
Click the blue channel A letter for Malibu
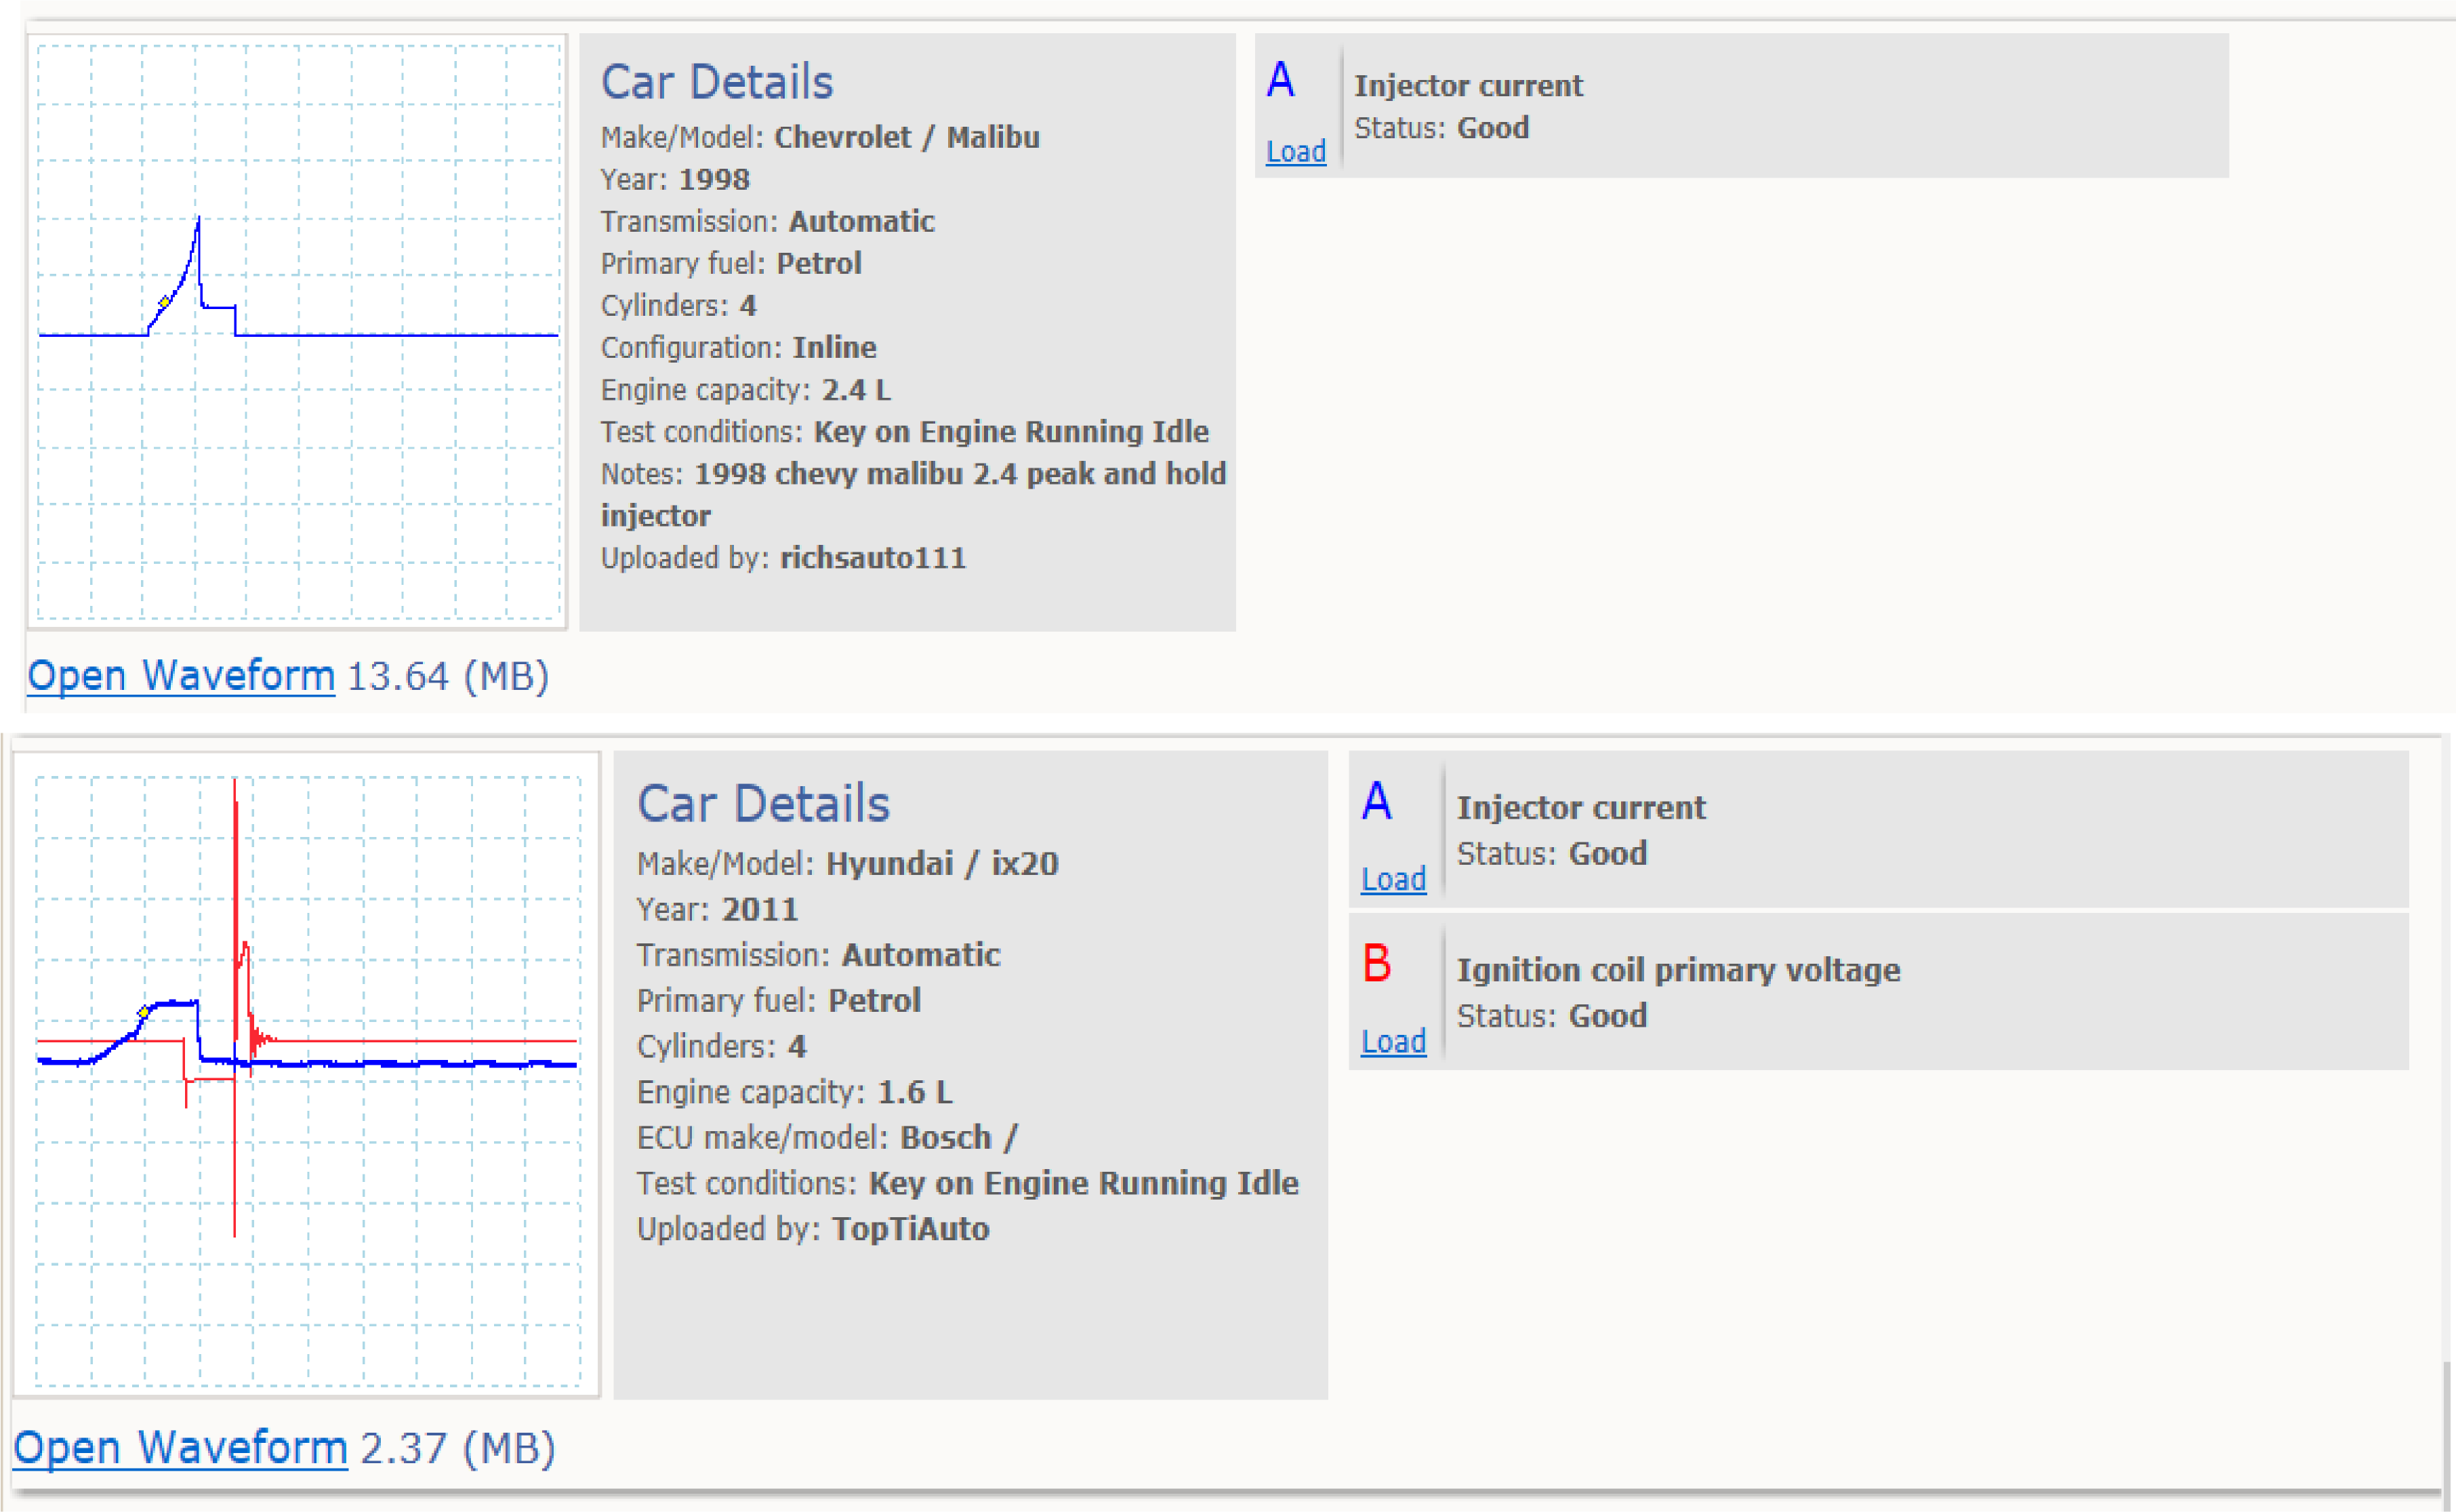coord(1280,80)
